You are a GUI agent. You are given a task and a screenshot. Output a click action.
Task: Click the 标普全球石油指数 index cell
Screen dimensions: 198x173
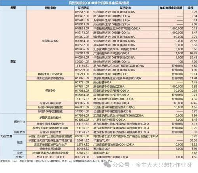(50, 149)
